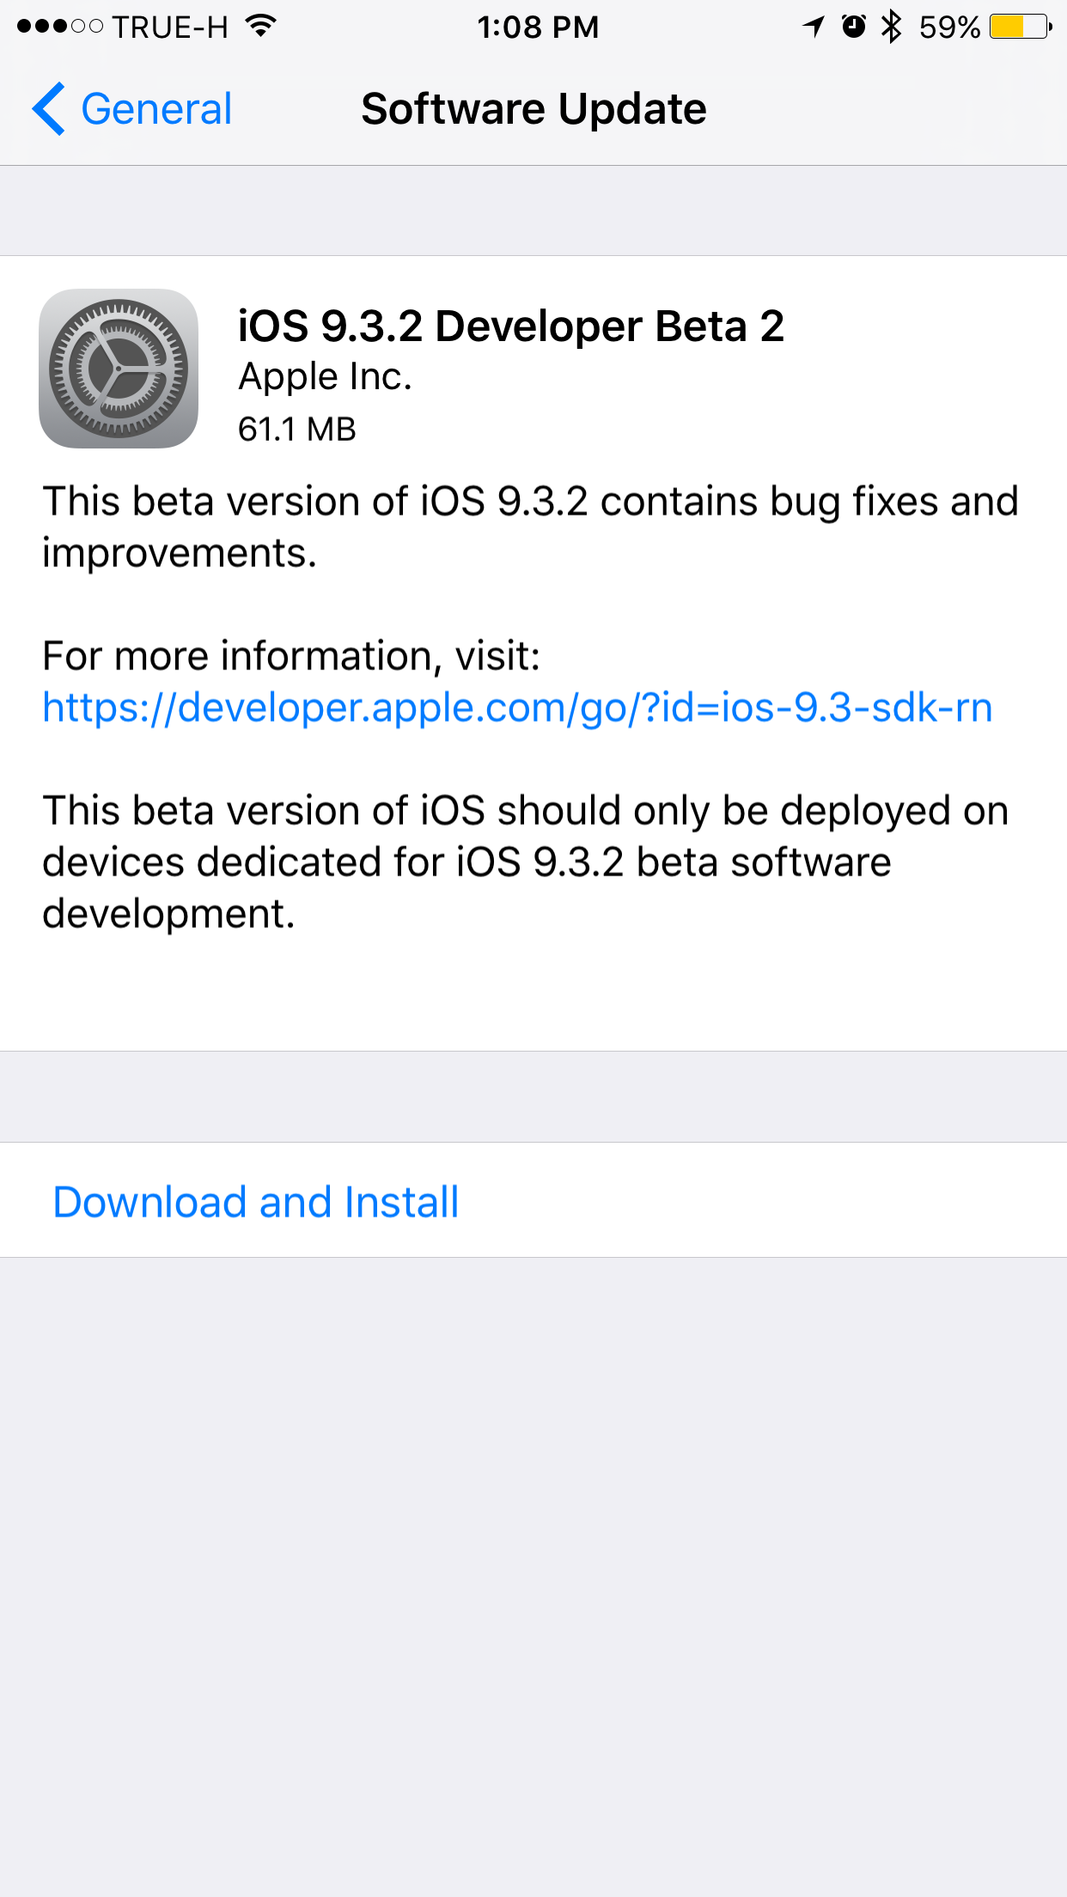Screen dimensions: 1067x1897
Task: Tap the 1:08 PM clock in status bar
Action: point(538,27)
